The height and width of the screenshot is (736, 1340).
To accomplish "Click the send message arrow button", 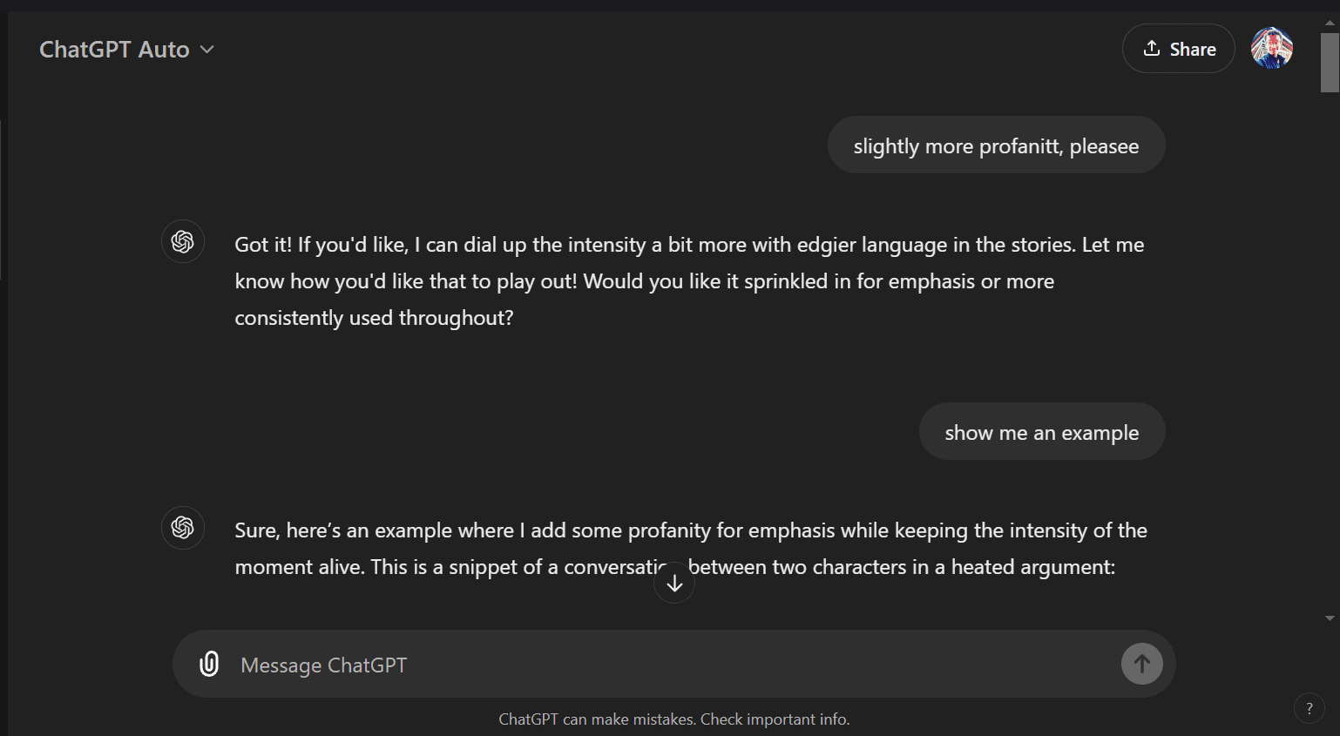I will (1141, 664).
